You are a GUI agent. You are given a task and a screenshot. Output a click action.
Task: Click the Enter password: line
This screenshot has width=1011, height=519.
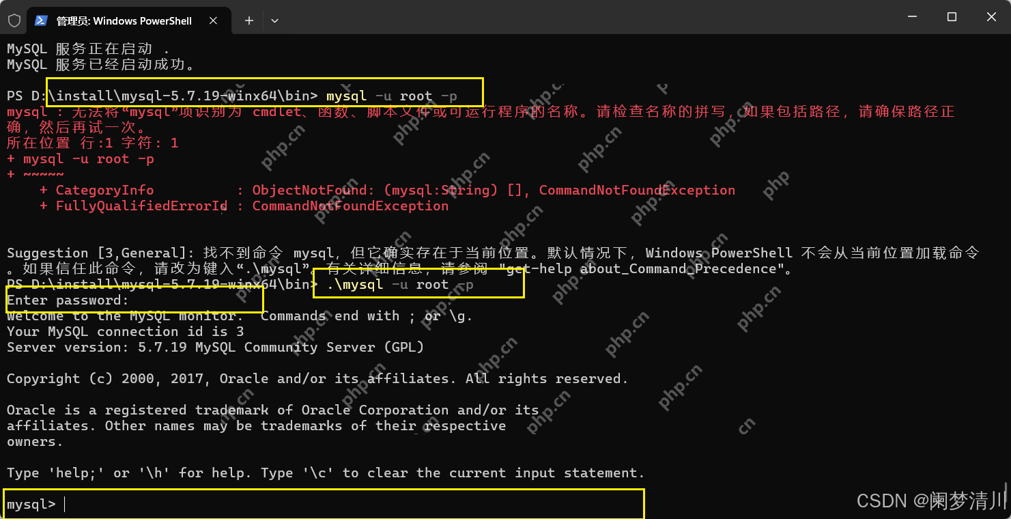(x=68, y=300)
